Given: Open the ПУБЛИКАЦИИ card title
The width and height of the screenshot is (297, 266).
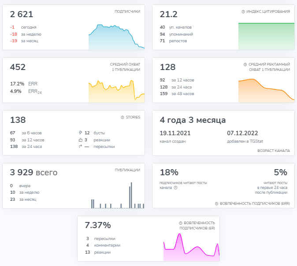Looking at the screenshot, I should pyautogui.click(x=127, y=170).
